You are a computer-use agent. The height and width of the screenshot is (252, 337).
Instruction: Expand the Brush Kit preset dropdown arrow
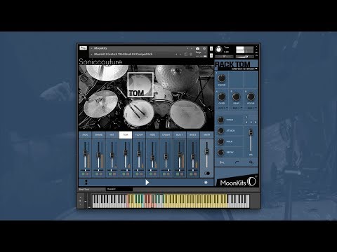[x=91, y=54]
